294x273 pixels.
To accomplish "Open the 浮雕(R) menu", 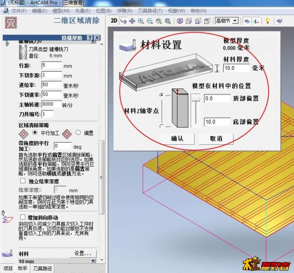I will click(x=125, y=11).
